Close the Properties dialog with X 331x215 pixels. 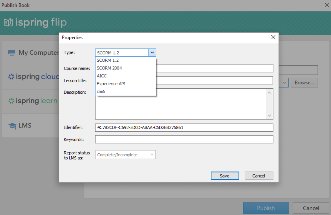[273, 37]
